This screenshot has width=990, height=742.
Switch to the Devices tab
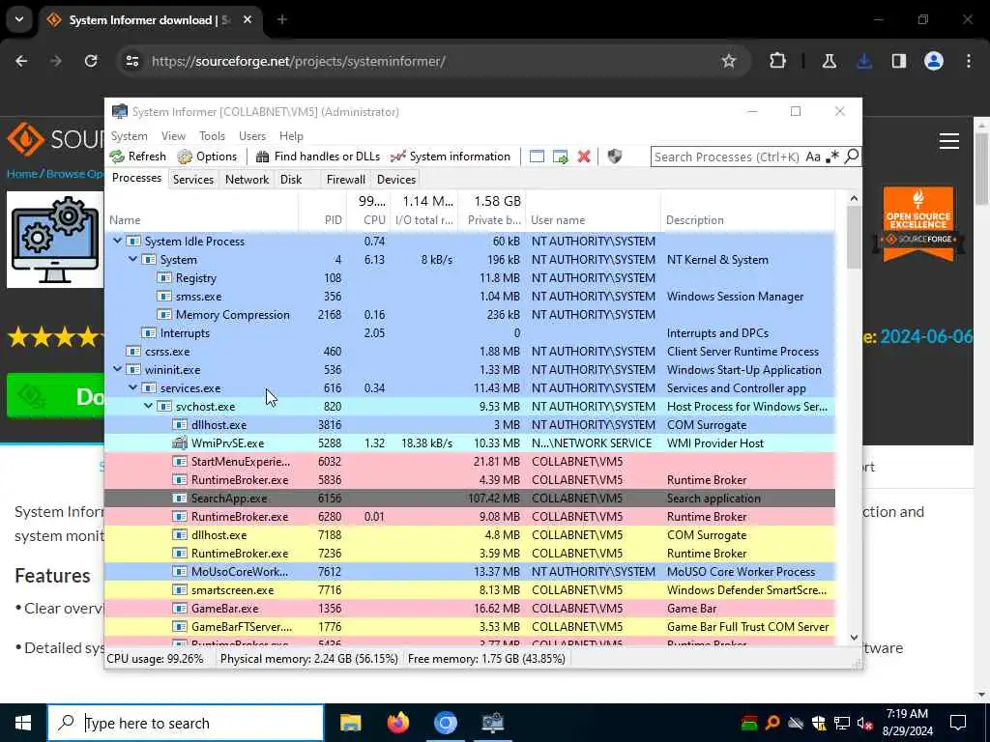[x=395, y=179]
